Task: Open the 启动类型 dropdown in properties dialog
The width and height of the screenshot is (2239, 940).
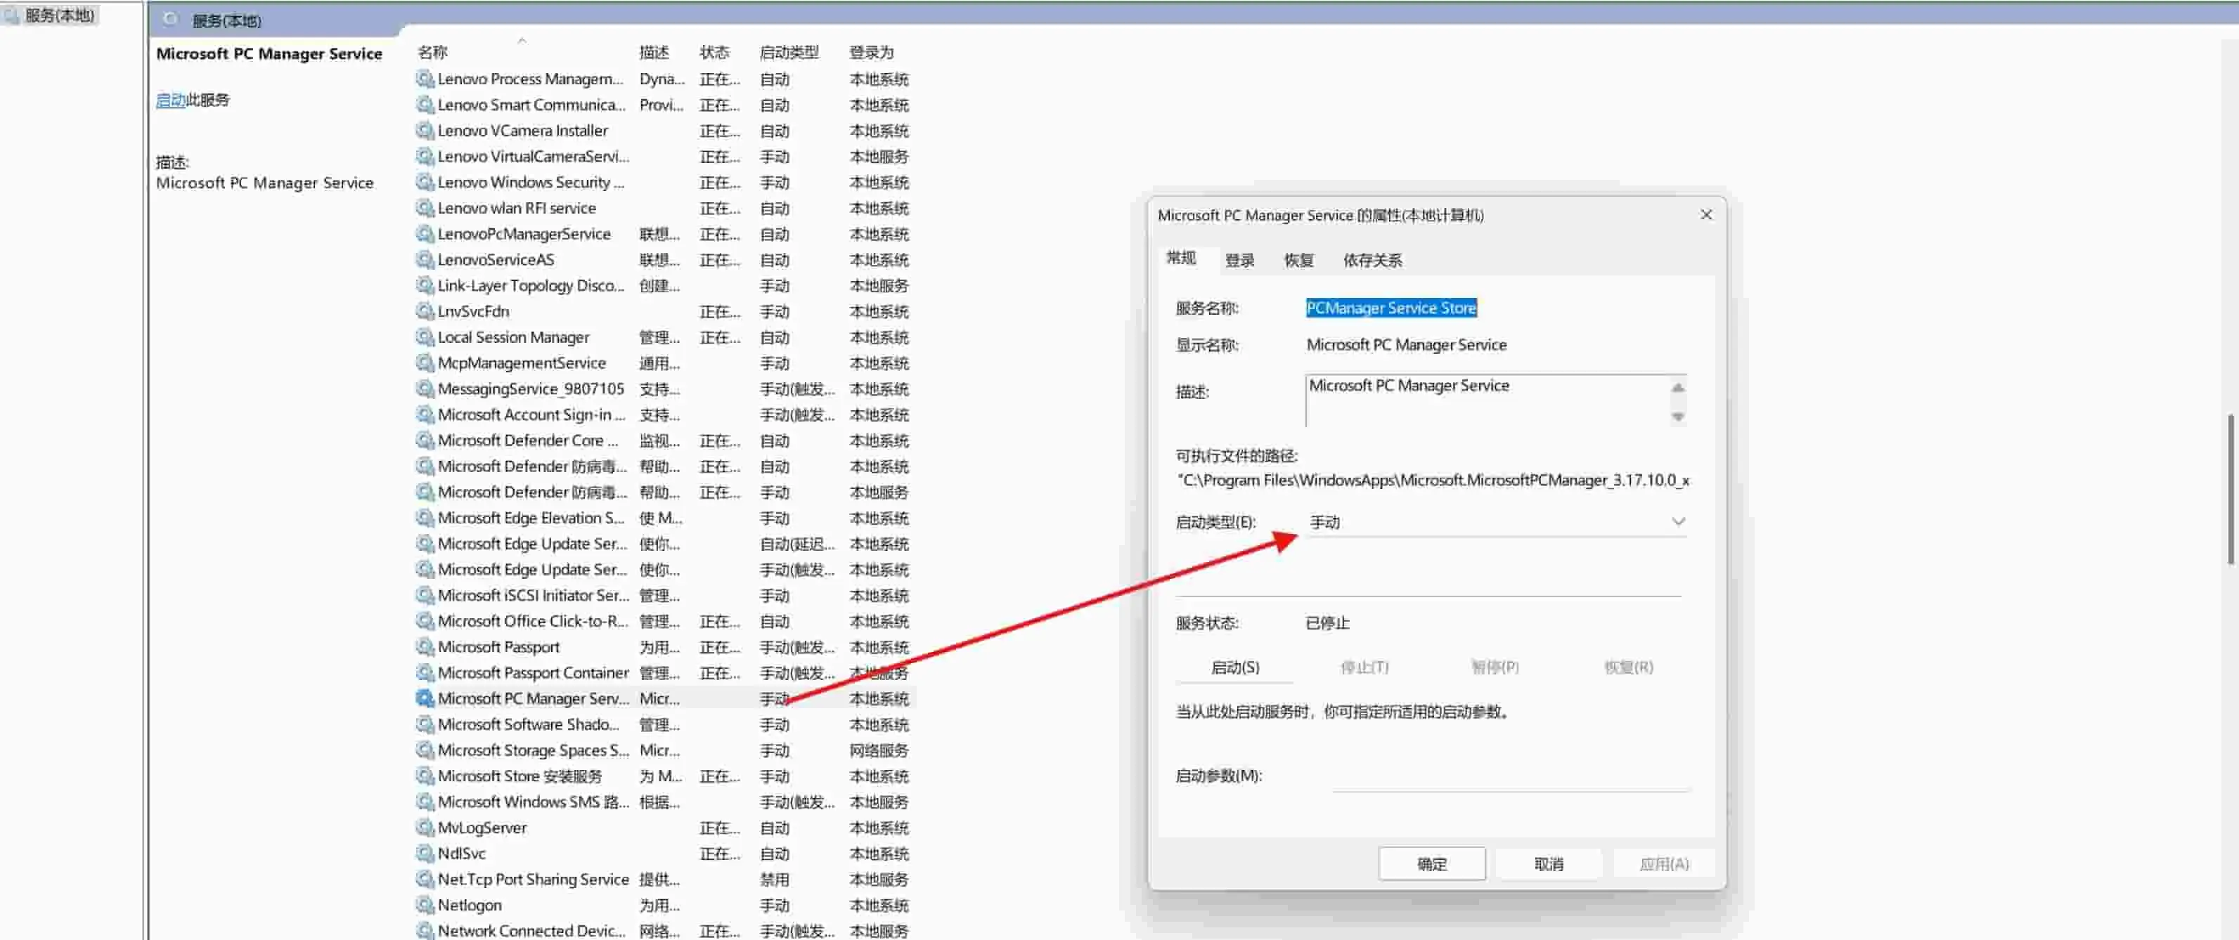Action: click(x=1496, y=522)
